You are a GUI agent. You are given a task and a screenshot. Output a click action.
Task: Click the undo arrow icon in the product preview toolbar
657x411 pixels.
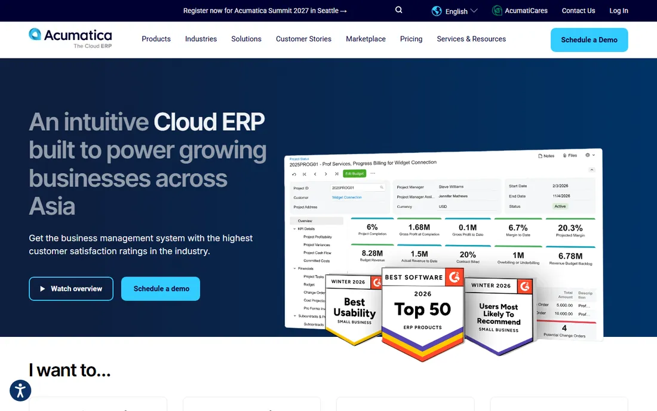click(294, 174)
